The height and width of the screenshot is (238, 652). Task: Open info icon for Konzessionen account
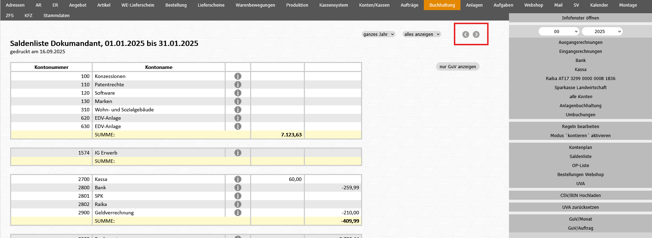(238, 76)
